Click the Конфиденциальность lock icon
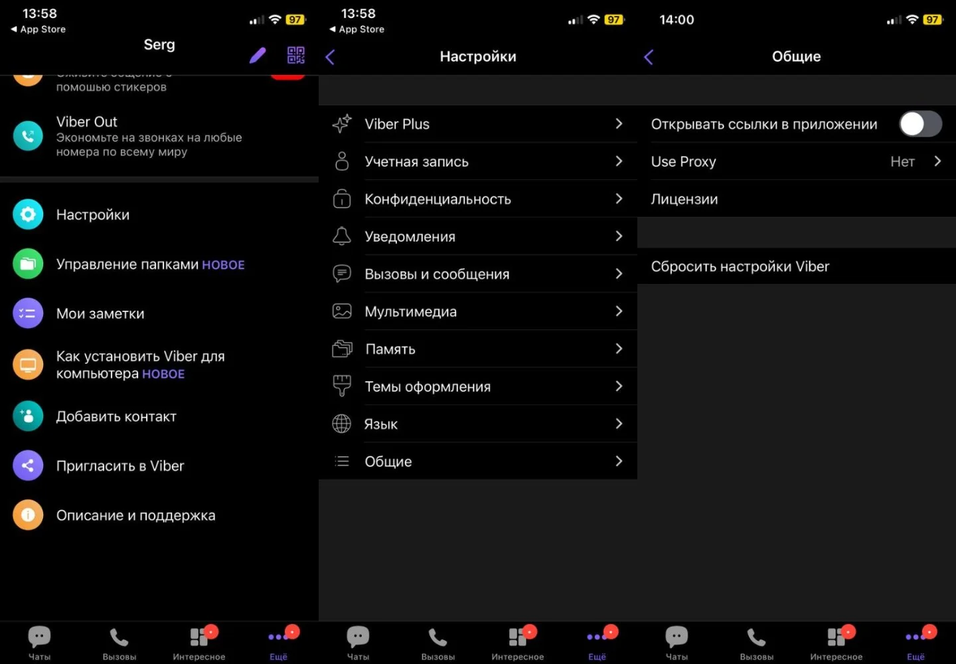956x664 pixels. click(x=342, y=199)
